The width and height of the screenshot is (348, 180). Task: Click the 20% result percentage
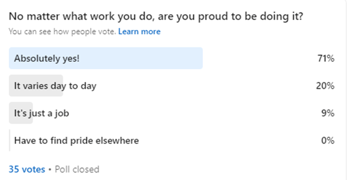[x=325, y=86]
